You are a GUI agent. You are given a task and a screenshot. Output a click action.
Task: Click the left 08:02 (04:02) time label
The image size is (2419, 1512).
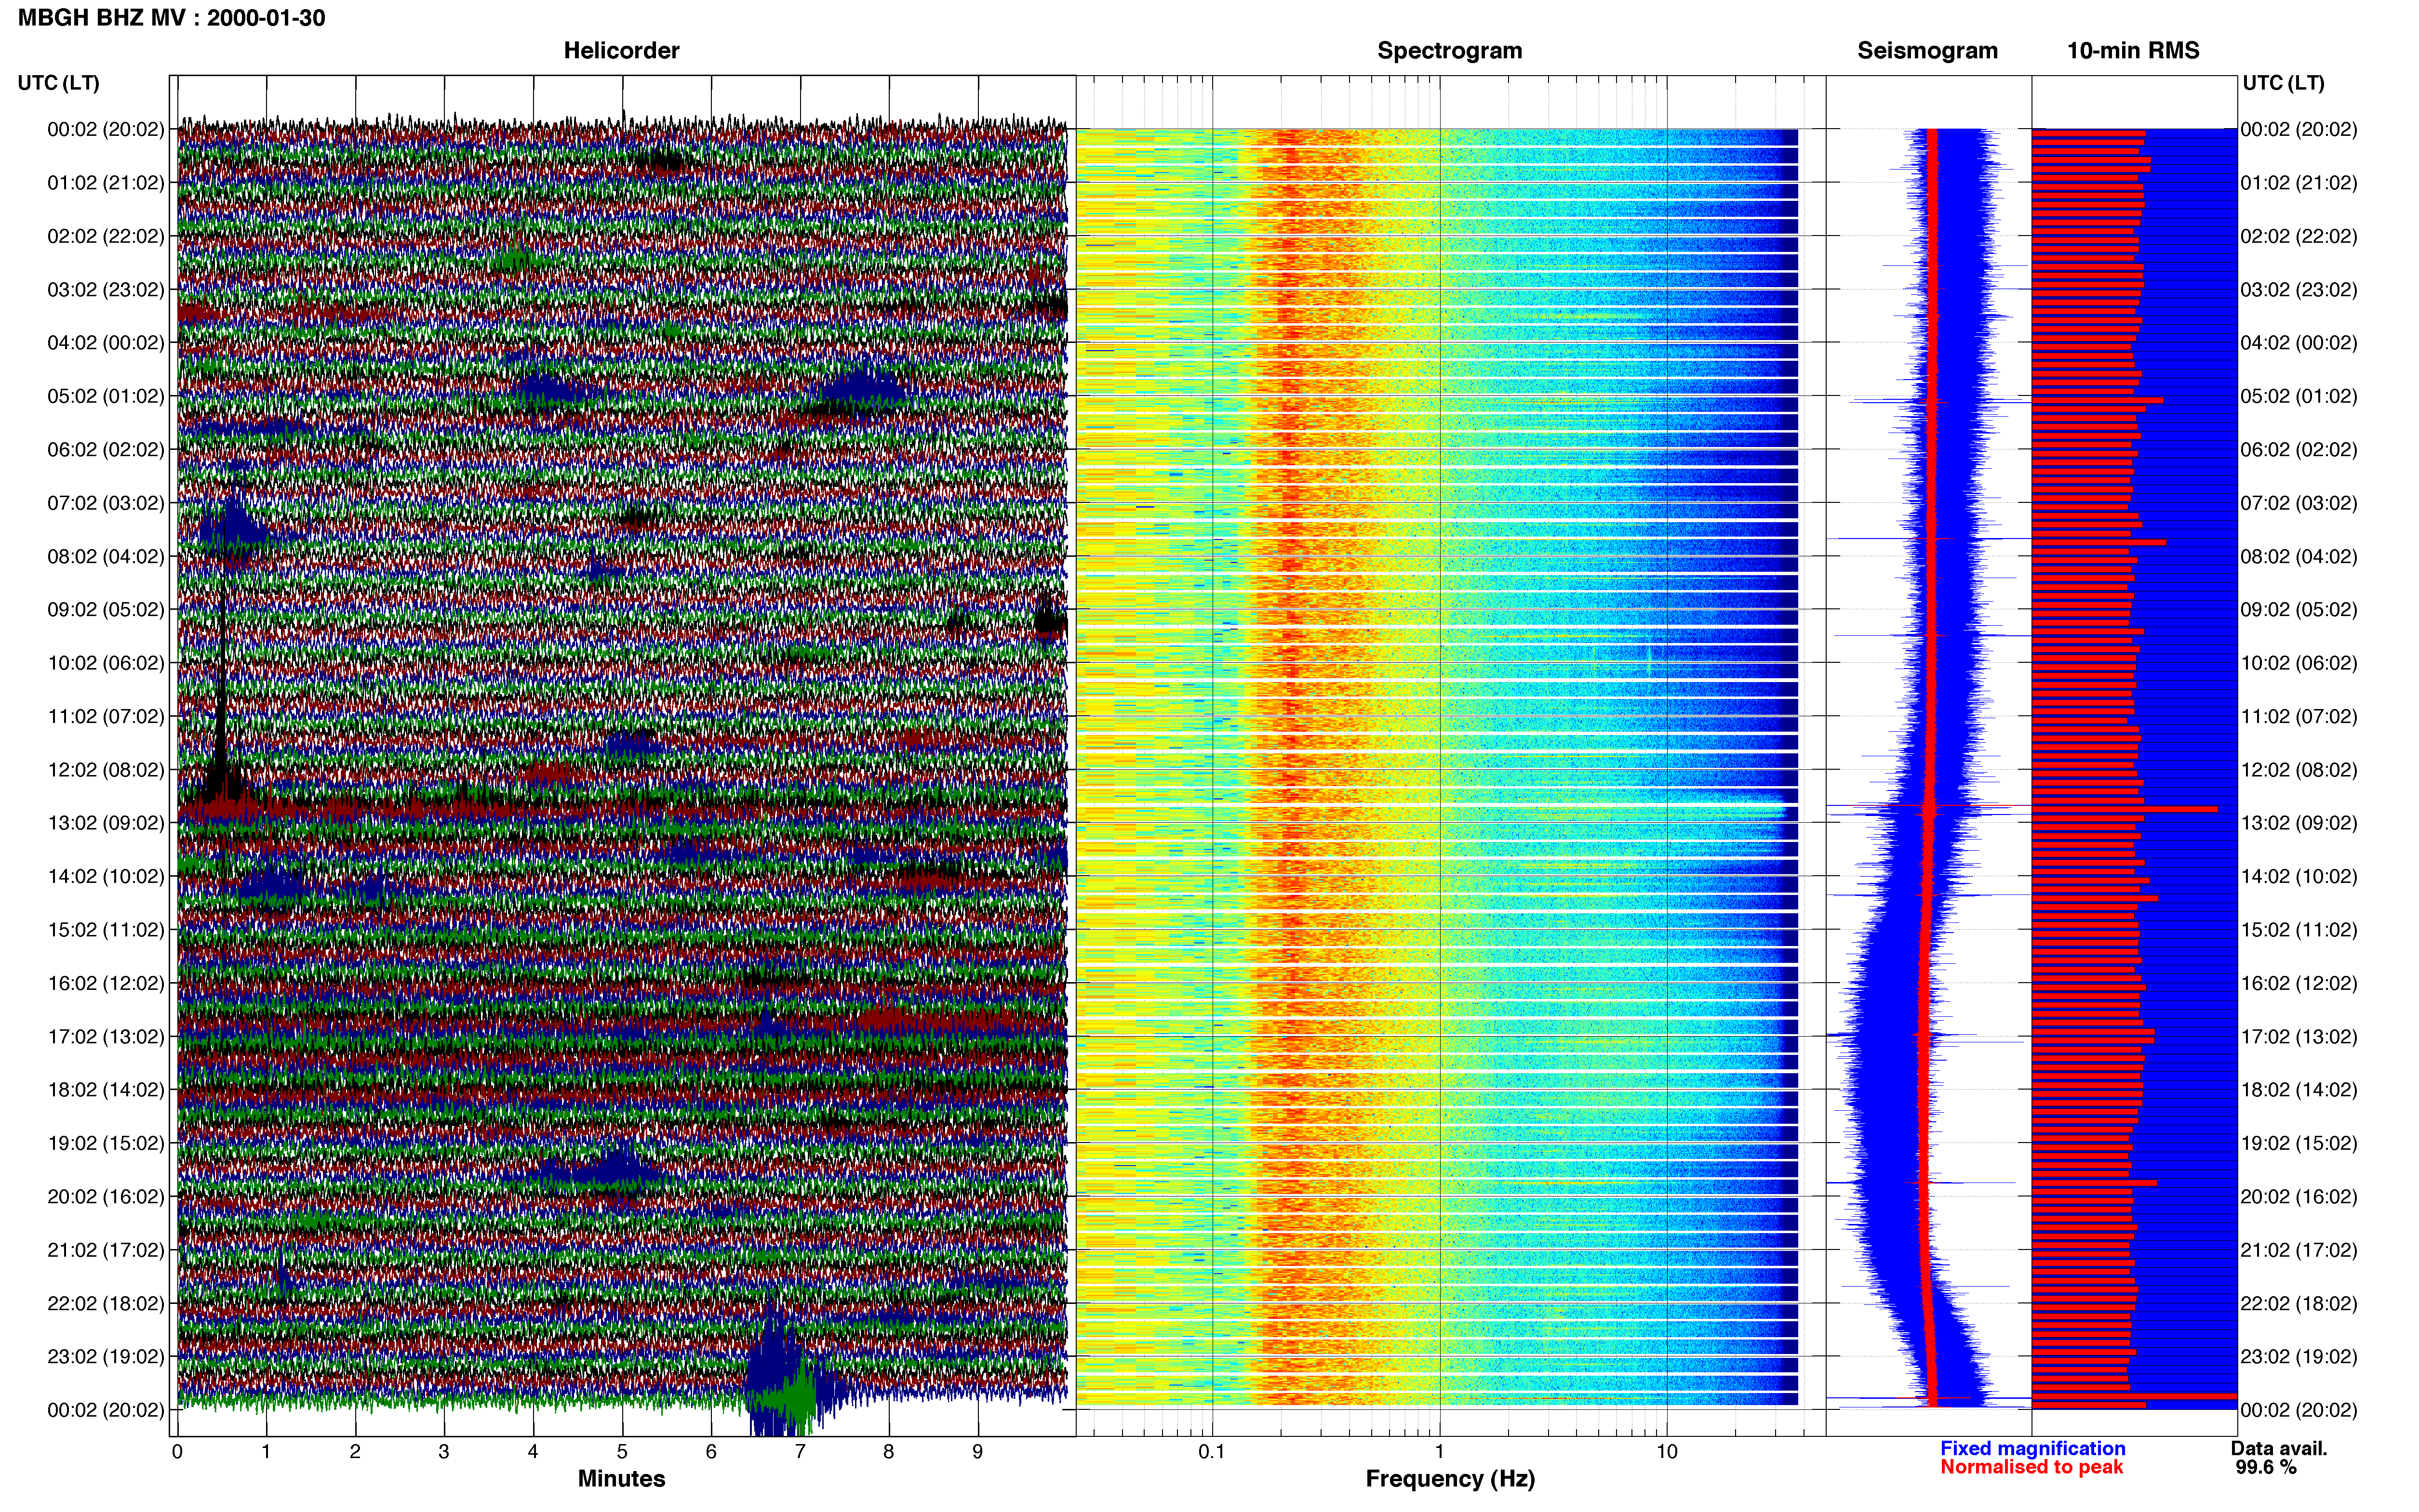tap(105, 556)
